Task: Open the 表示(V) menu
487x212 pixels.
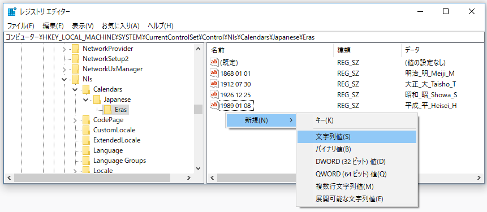Action: tap(83, 26)
